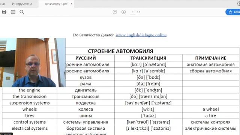Click the email envelope icon
This screenshot has height=135, width=240.
pyautogui.click(x=13, y=12)
